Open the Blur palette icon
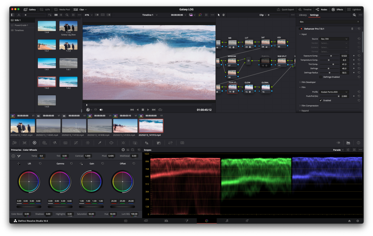 (147, 143)
